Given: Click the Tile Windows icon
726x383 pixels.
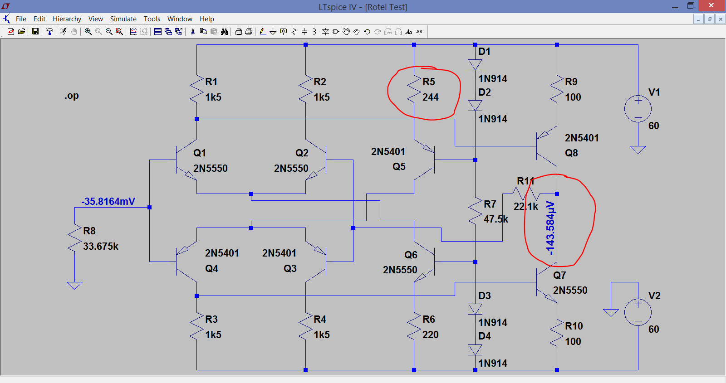Looking at the screenshot, I should pos(158,32).
